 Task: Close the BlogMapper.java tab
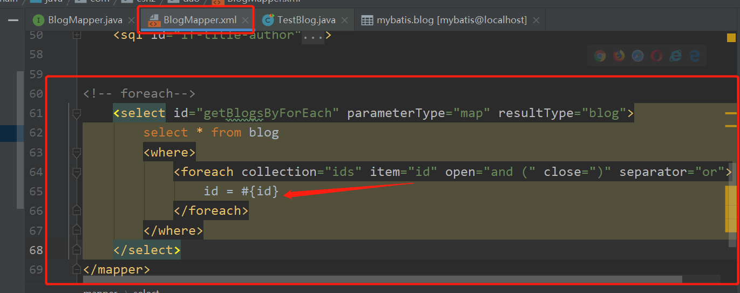coord(132,21)
